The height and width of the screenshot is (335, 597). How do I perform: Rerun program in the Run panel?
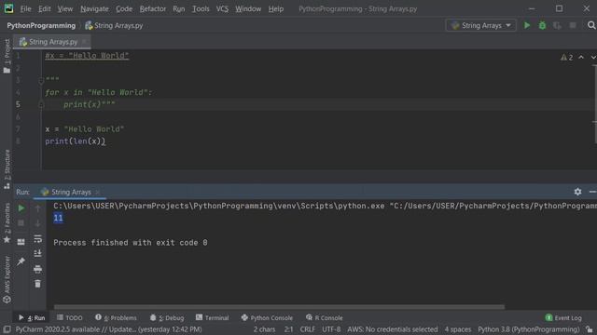click(21, 208)
